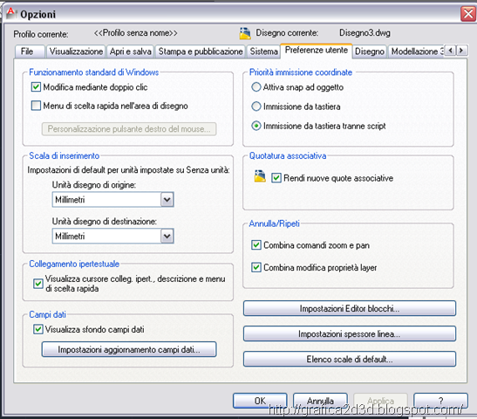
Task: Open Impostazioni spessore linea
Action: pyautogui.click(x=350, y=333)
